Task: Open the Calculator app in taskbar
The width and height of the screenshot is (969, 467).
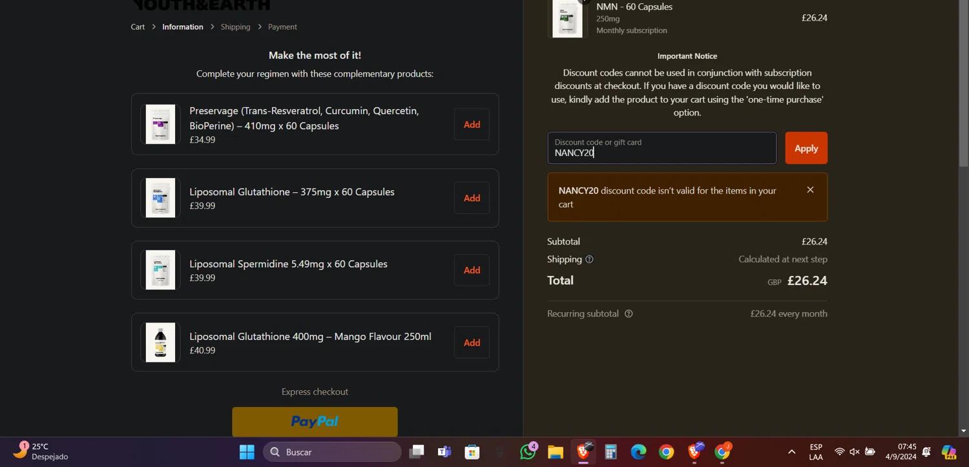Action: tap(610, 452)
